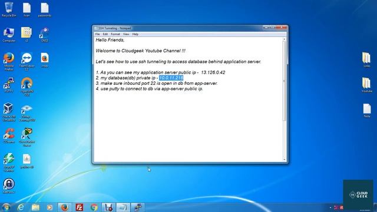
Task: Switch to the Notepad taskbar button
Action: point(123,207)
